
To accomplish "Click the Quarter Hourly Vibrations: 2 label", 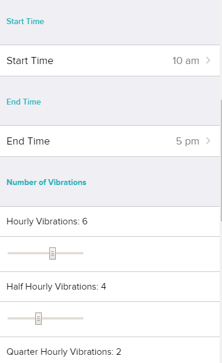I will 64,352.
